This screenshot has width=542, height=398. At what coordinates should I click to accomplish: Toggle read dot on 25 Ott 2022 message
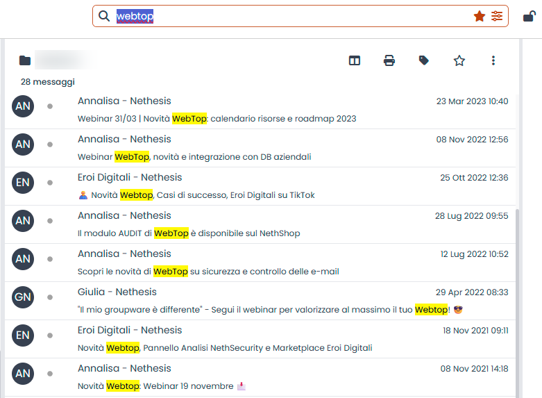(50, 183)
